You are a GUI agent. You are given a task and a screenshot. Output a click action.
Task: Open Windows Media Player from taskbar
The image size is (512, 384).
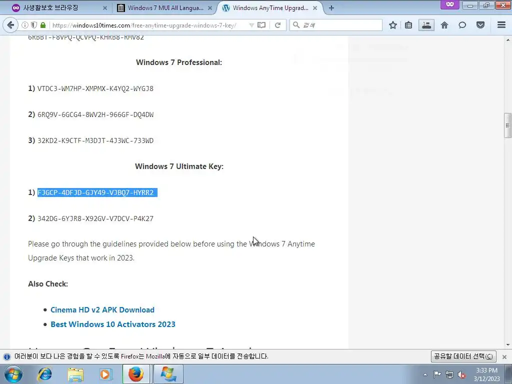pyautogui.click(x=105, y=374)
